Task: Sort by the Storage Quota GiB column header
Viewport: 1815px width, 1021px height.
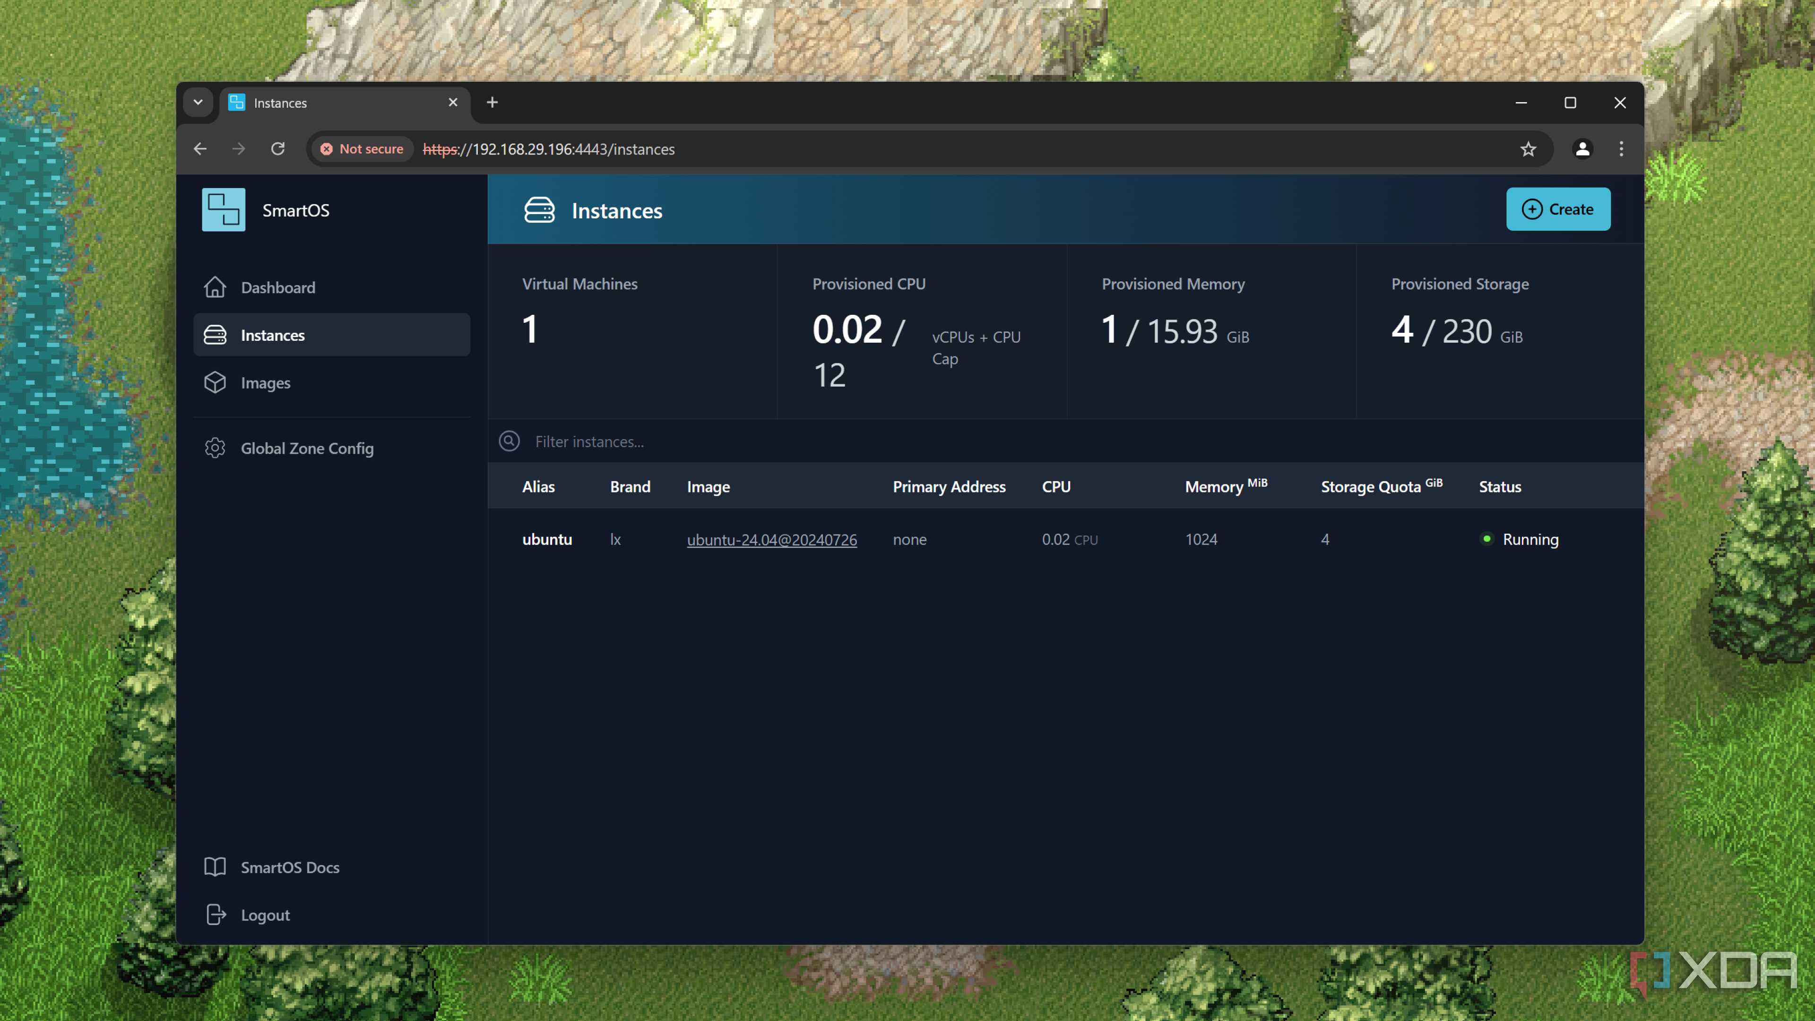Action: [1382, 486]
